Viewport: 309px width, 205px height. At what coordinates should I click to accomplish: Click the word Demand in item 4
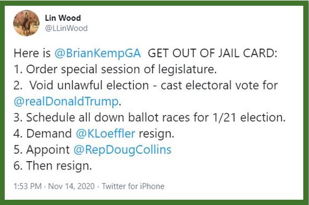point(49,133)
